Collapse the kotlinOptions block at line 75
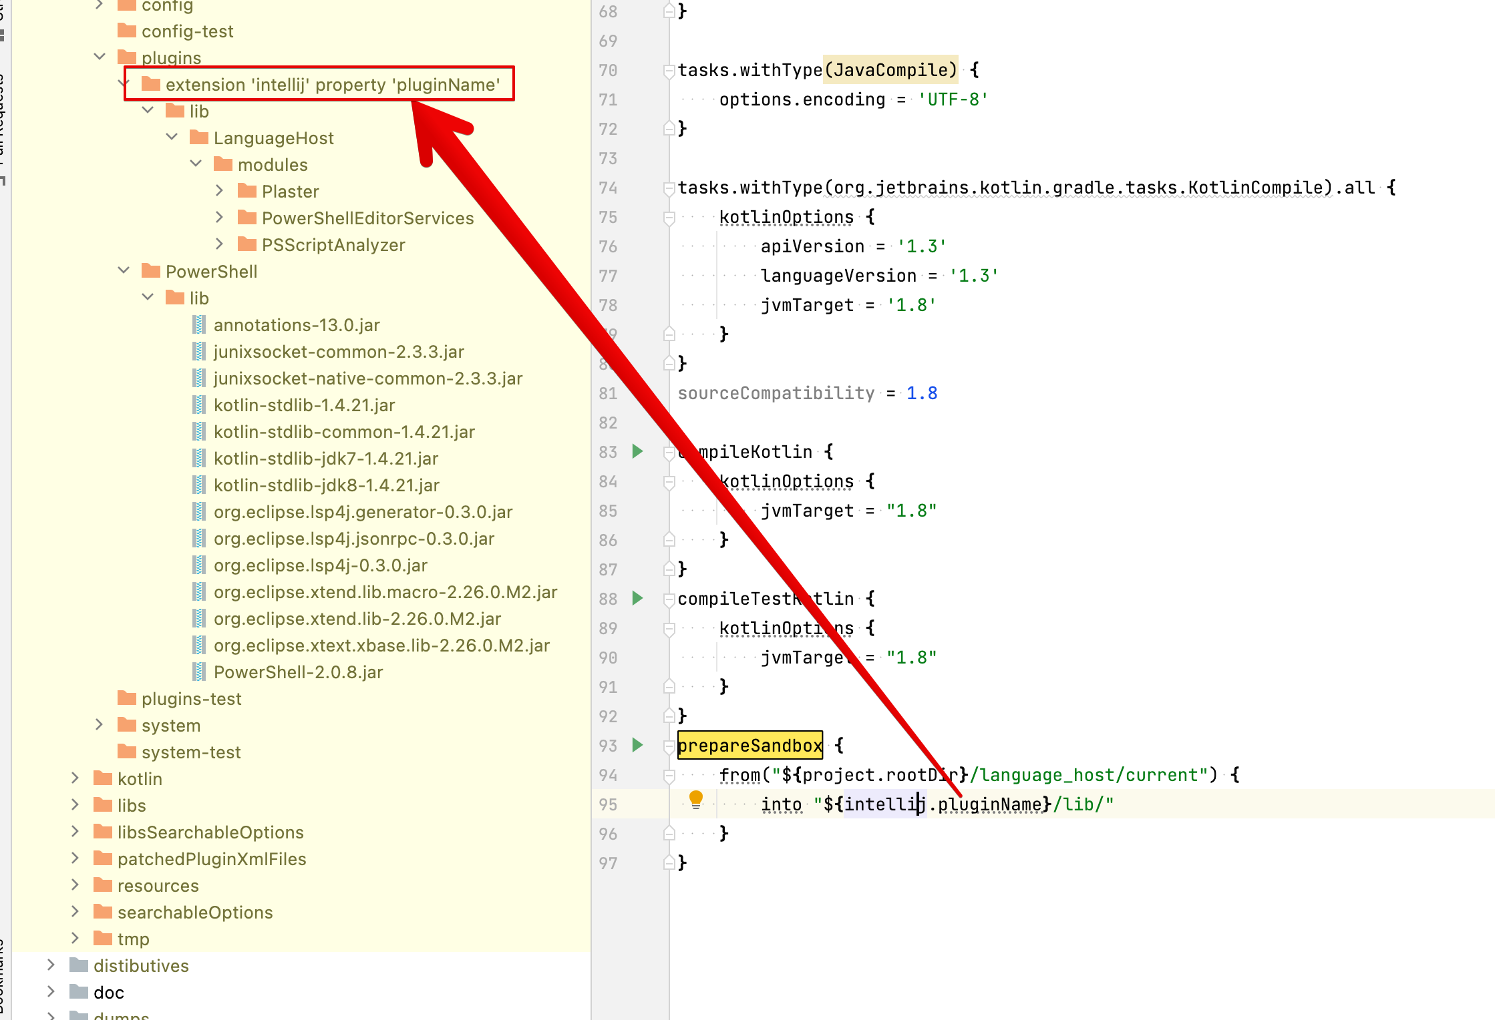Screen dimensions: 1495x1020 coord(669,217)
